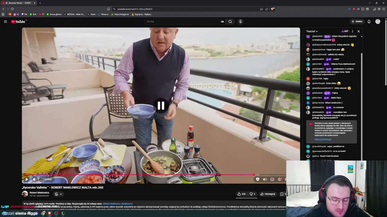Like the video with thumbs up
This screenshot has height=217, width=387.
tap(241, 194)
